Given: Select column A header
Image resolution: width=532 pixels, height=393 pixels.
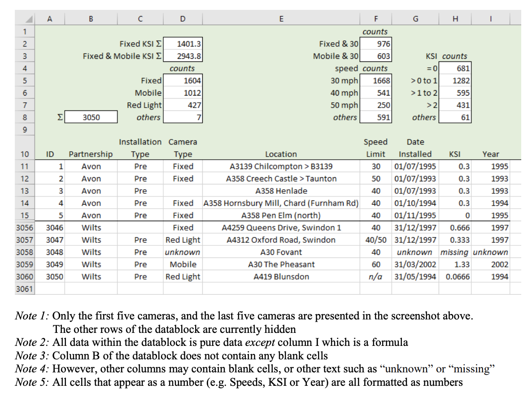Looking at the screenshot, I should (x=50, y=19).
